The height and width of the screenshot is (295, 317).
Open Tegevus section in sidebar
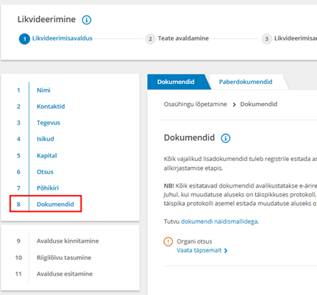click(x=49, y=123)
